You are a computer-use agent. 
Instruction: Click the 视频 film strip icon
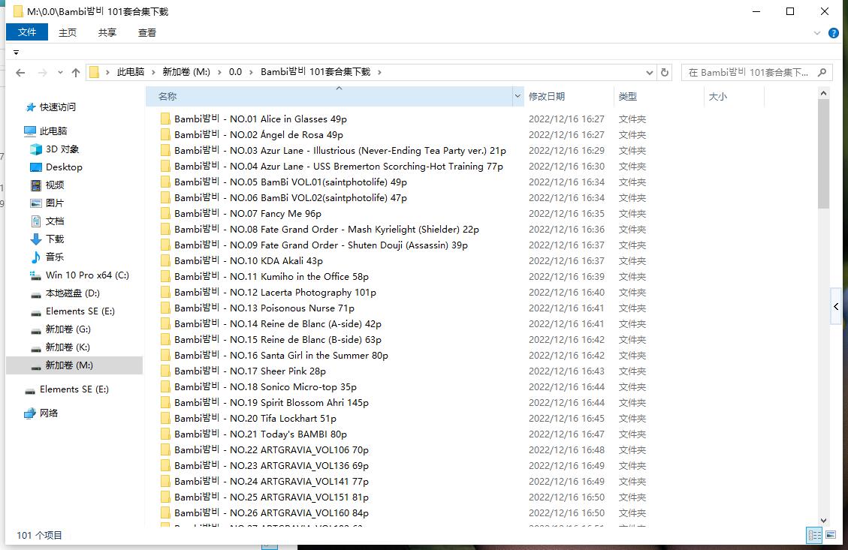(x=36, y=185)
